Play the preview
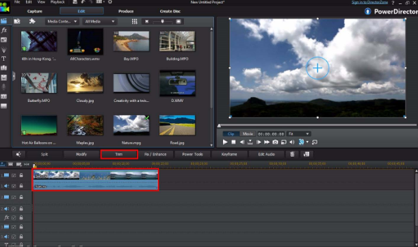This screenshot has height=247, width=418. point(225,142)
